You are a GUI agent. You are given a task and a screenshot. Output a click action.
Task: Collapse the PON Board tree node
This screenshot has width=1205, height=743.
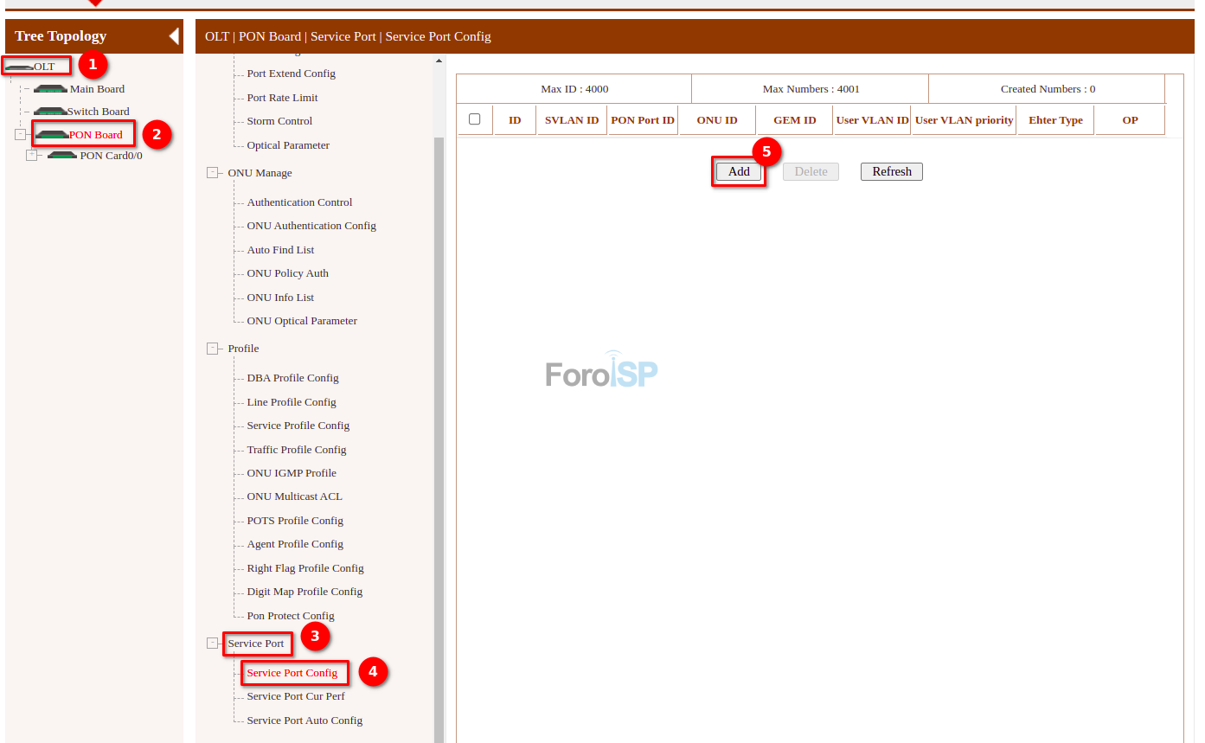21,135
